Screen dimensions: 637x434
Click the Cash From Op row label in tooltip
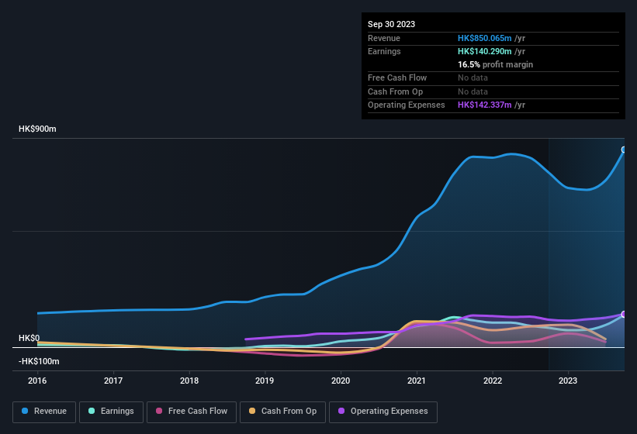[x=395, y=91]
